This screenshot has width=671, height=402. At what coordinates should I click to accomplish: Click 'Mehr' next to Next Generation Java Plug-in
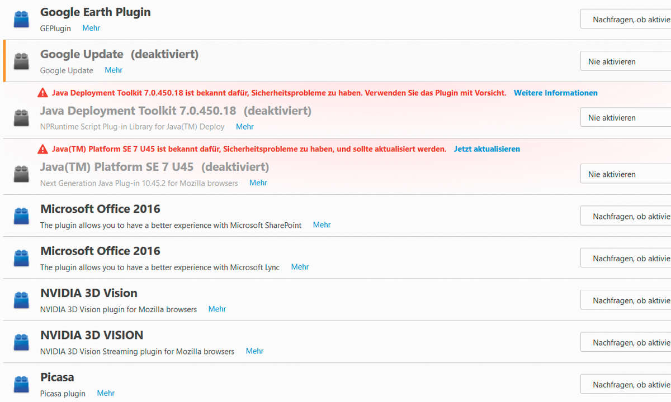point(258,183)
